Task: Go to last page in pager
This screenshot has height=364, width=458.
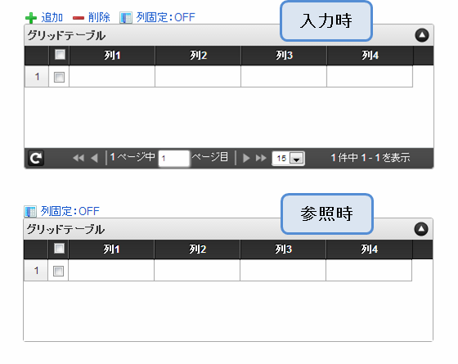Action: 261,158
